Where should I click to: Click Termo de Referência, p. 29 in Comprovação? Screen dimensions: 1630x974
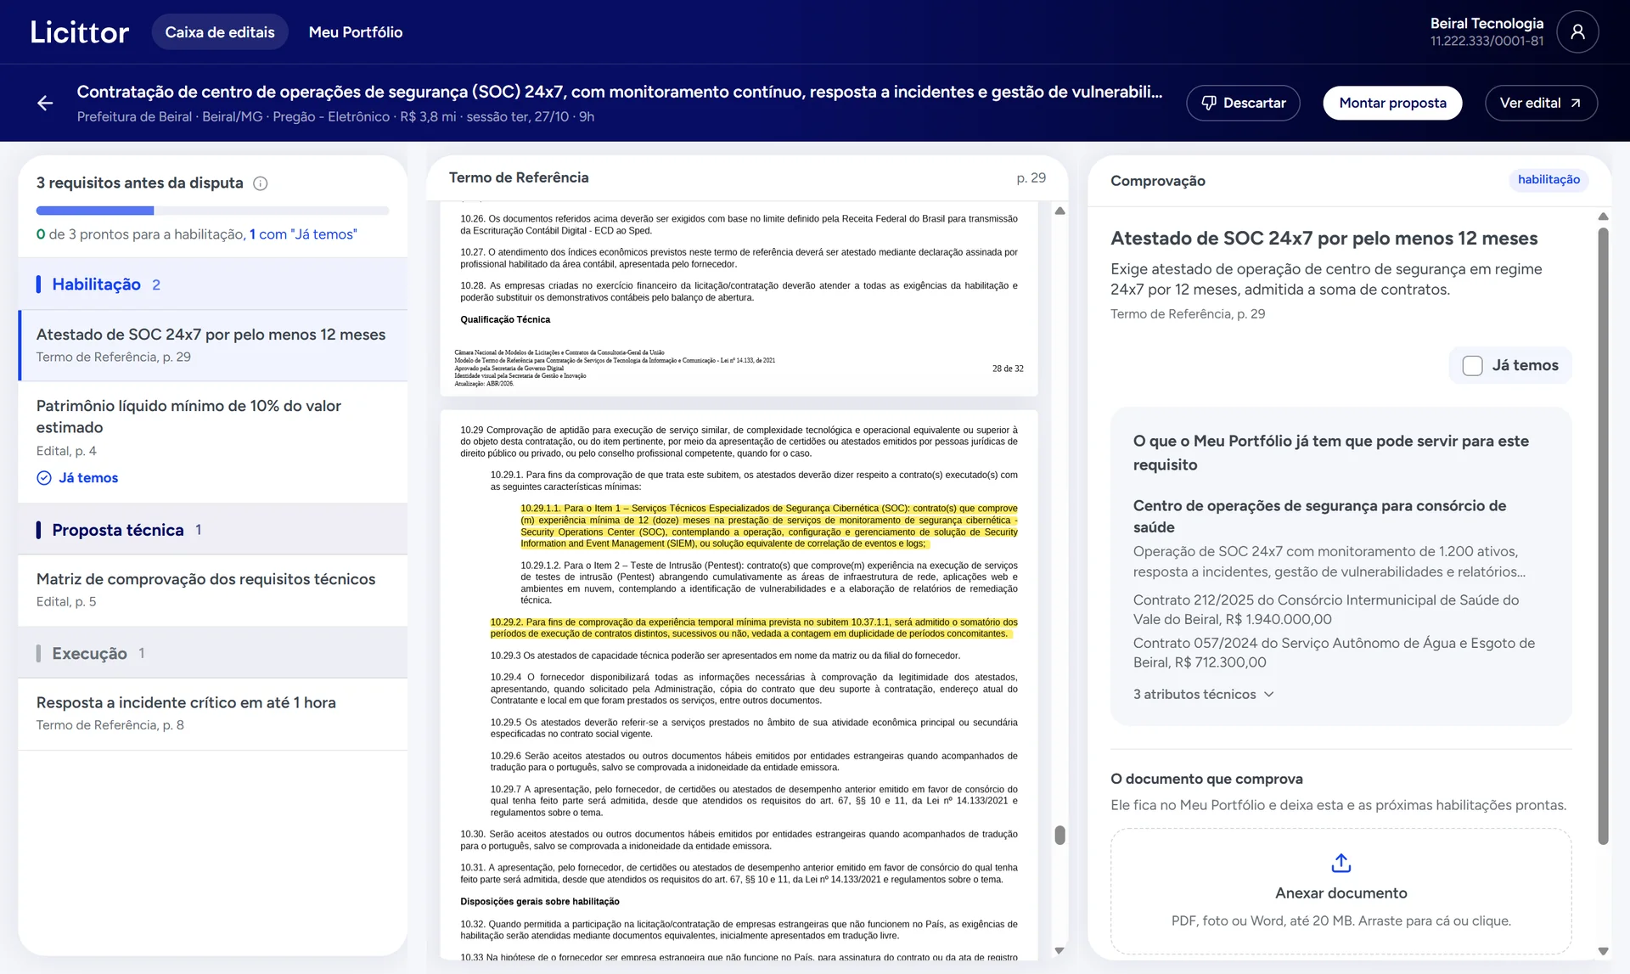click(1188, 314)
